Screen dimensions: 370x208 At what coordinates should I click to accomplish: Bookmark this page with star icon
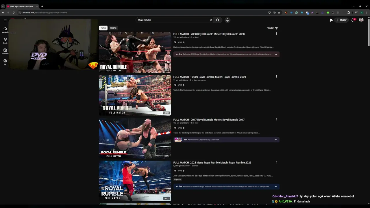[x=279, y=12]
